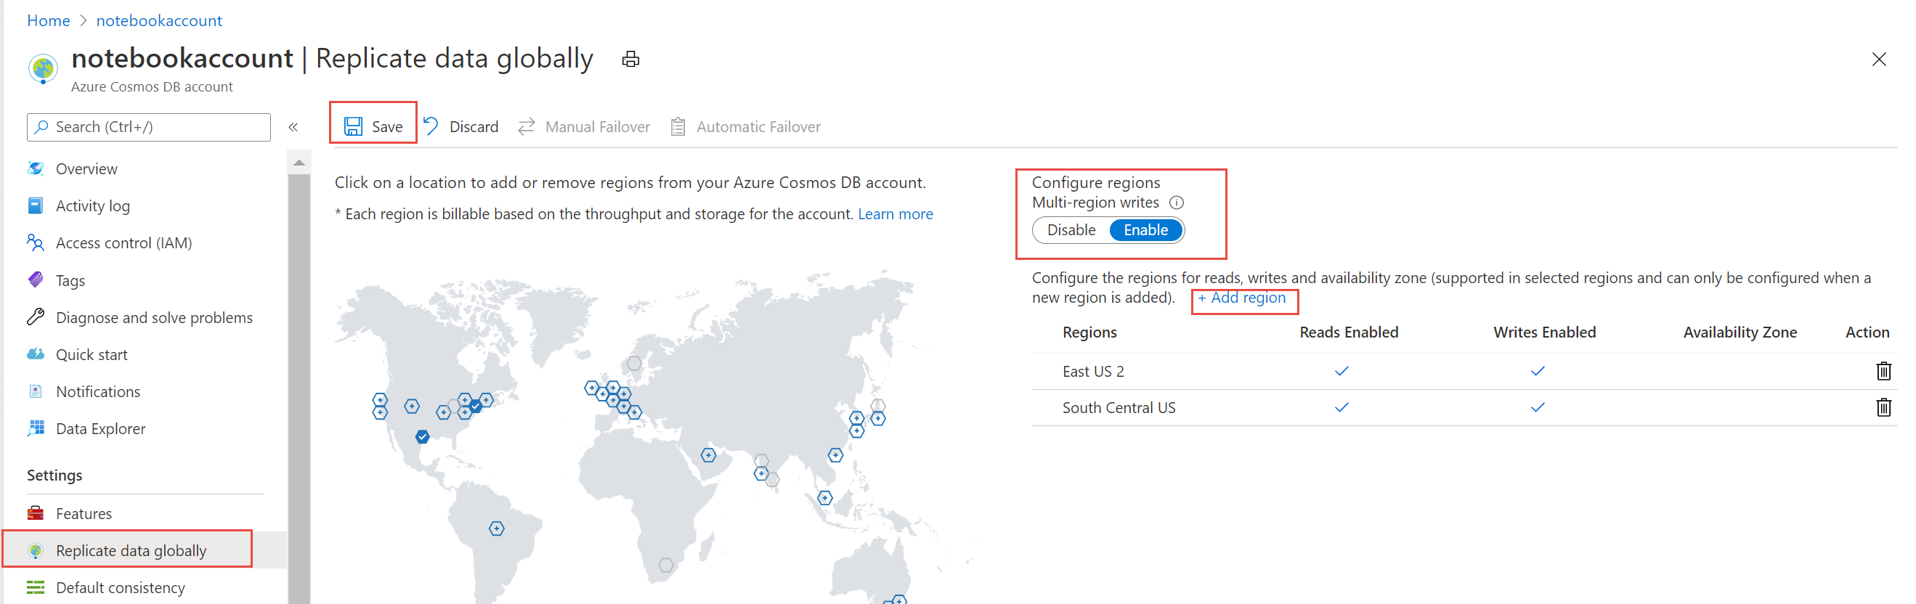Discard pending region changes
The height and width of the screenshot is (604, 1916).
461,126
